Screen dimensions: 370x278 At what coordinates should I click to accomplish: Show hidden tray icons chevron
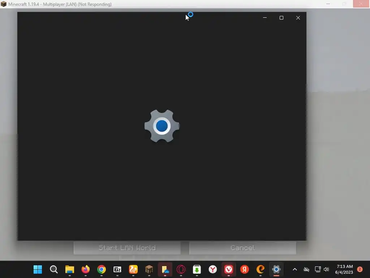(295, 269)
